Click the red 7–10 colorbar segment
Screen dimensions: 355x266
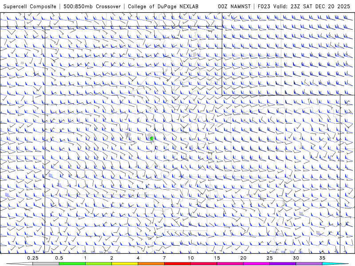click(177, 264)
